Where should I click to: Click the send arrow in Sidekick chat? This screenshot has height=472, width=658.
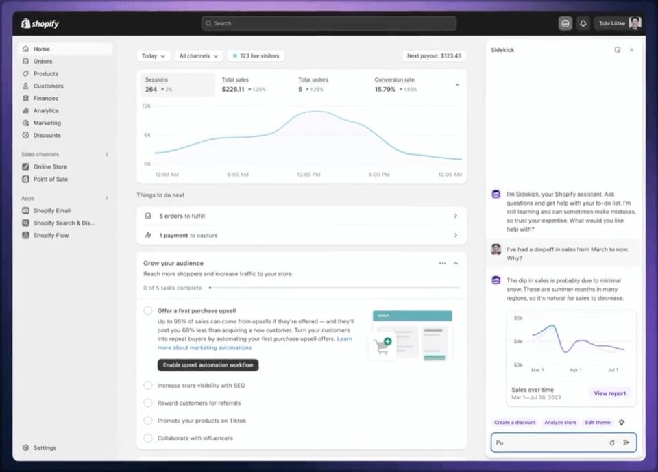click(626, 443)
